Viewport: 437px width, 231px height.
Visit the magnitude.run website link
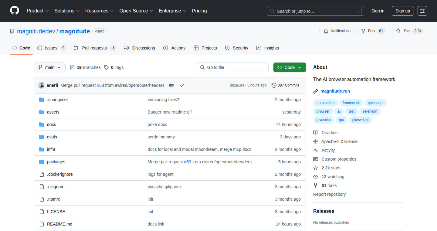click(335, 91)
